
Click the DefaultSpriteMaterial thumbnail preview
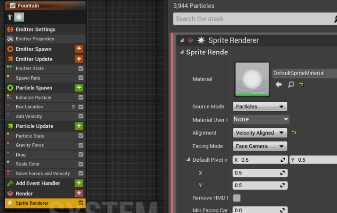252,79
